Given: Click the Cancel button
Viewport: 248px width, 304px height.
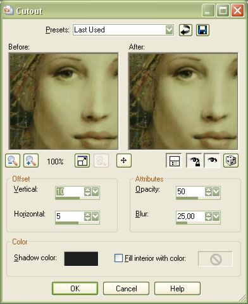Looking at the screenshot, I should coord(126,289).
